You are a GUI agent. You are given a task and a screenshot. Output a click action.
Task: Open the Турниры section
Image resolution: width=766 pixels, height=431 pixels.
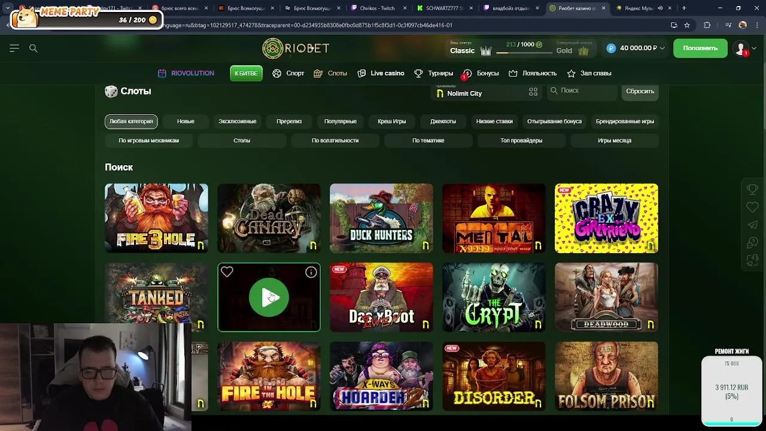tap(434, 73)
